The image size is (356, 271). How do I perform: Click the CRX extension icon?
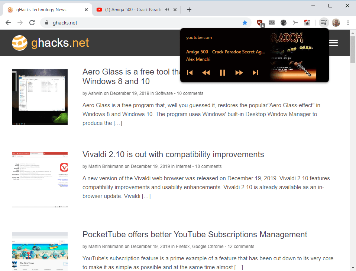tap(272, 23)
